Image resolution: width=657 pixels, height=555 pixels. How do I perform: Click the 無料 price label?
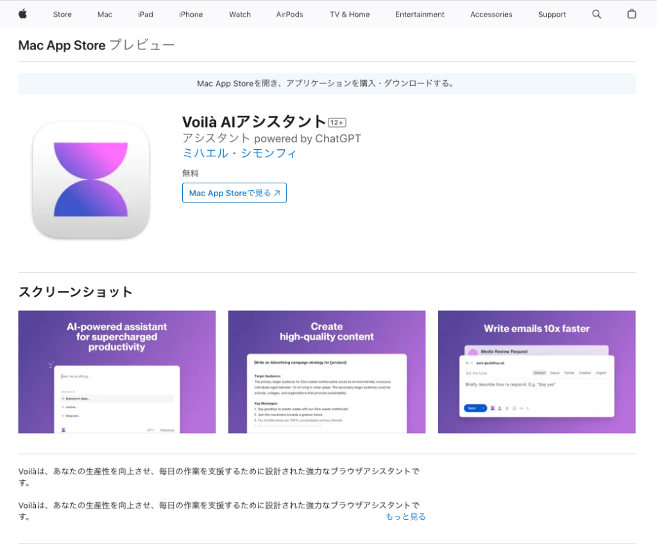190,173
